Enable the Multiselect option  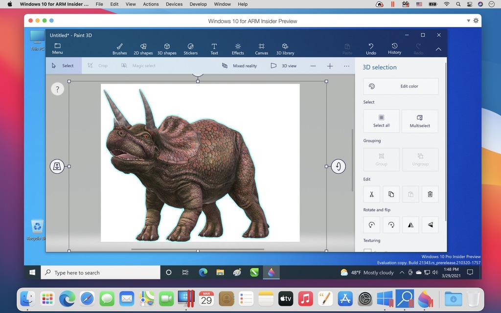coord(420,121)
